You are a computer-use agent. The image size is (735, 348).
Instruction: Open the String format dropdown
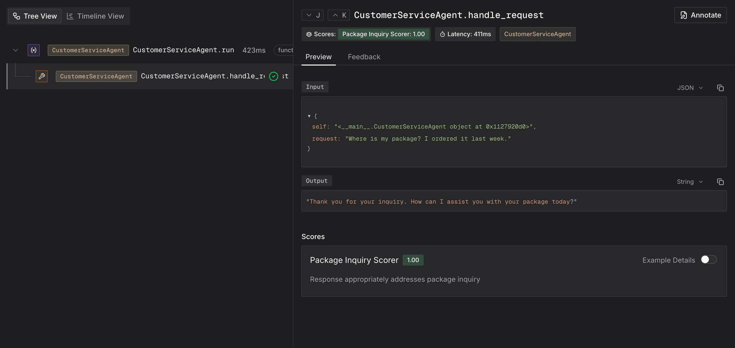pyautogui.click(x=690, y=182)
